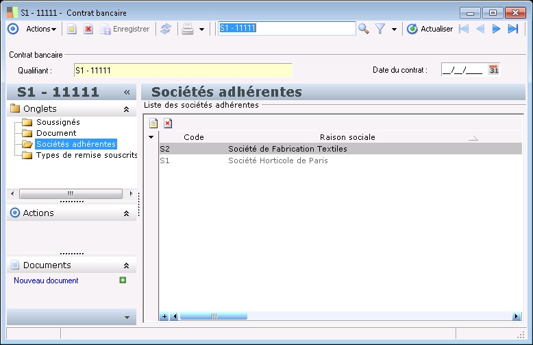533x345 pixels.
Task: Open the grid column menu triangle
Action: pos(151,137)
